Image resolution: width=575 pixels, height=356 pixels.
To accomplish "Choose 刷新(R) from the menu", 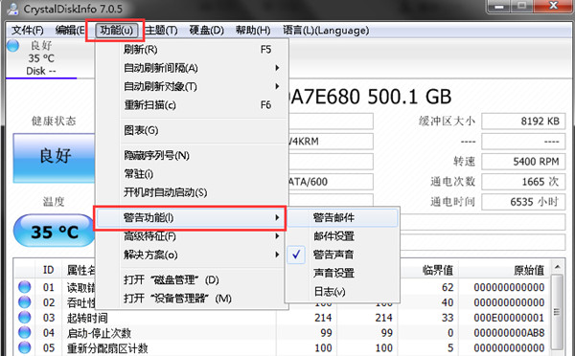I will [x=192, y=49].
